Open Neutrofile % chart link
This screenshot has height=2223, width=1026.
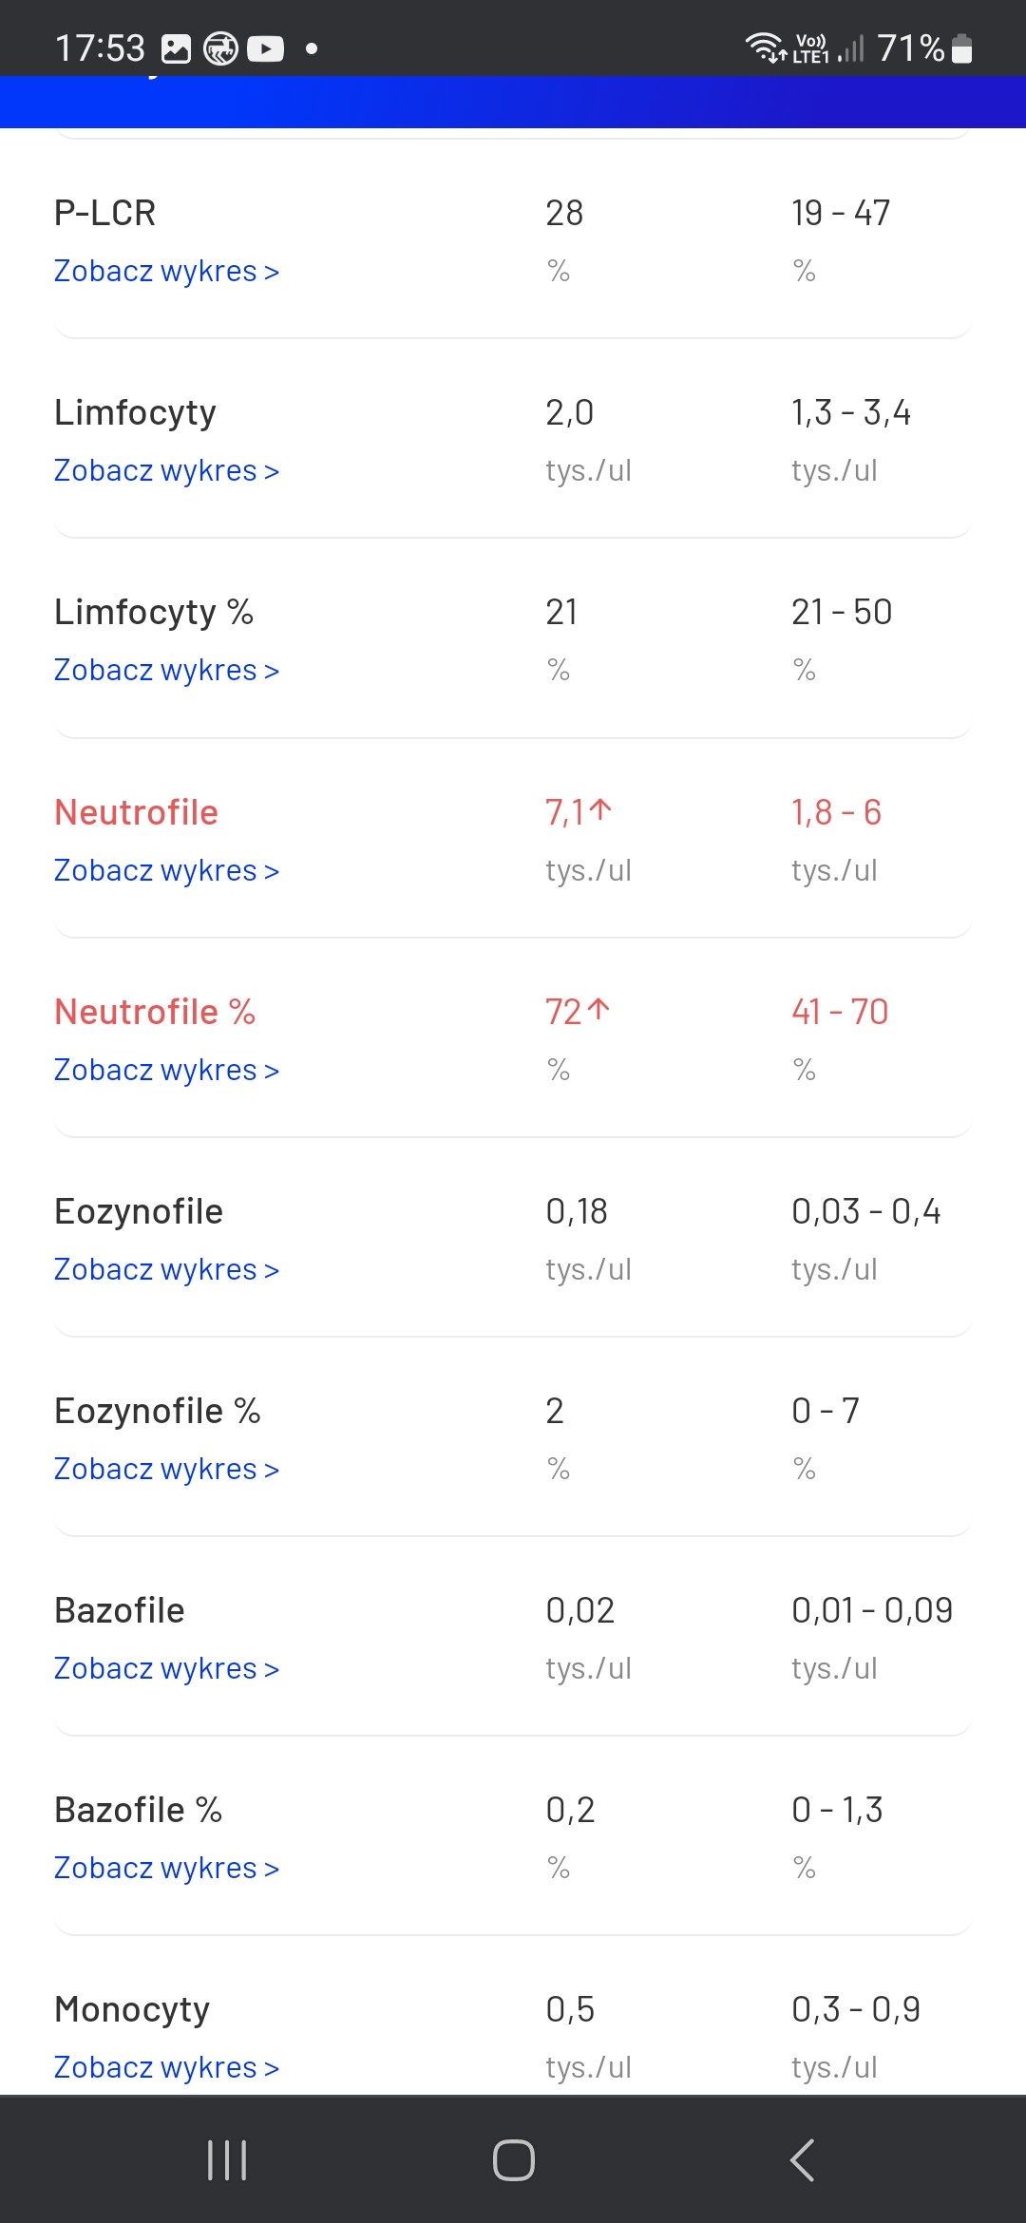[166, 1071]
